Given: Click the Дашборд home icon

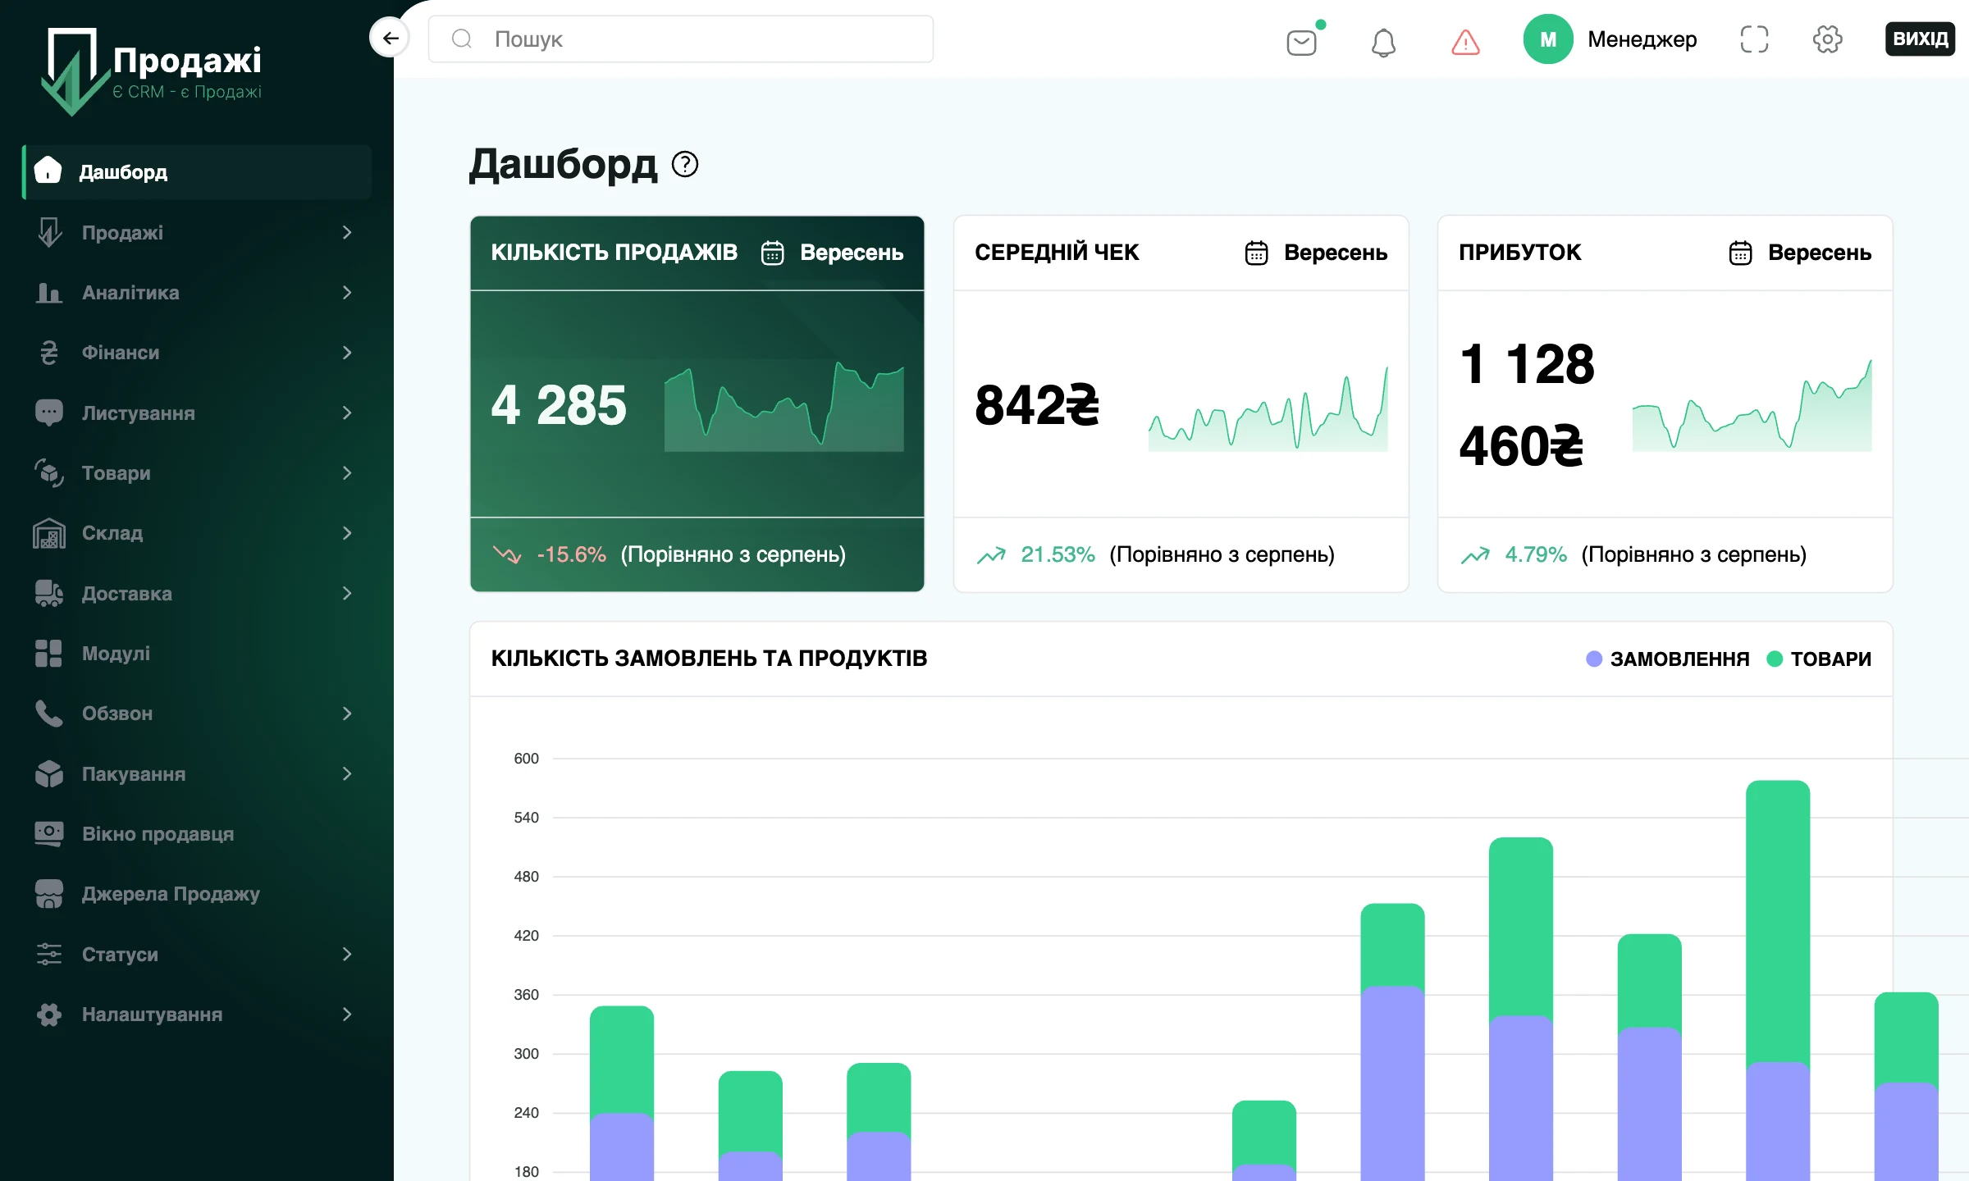Looking at the screenshot, I should pyautogui.click(x=48, y=171).
